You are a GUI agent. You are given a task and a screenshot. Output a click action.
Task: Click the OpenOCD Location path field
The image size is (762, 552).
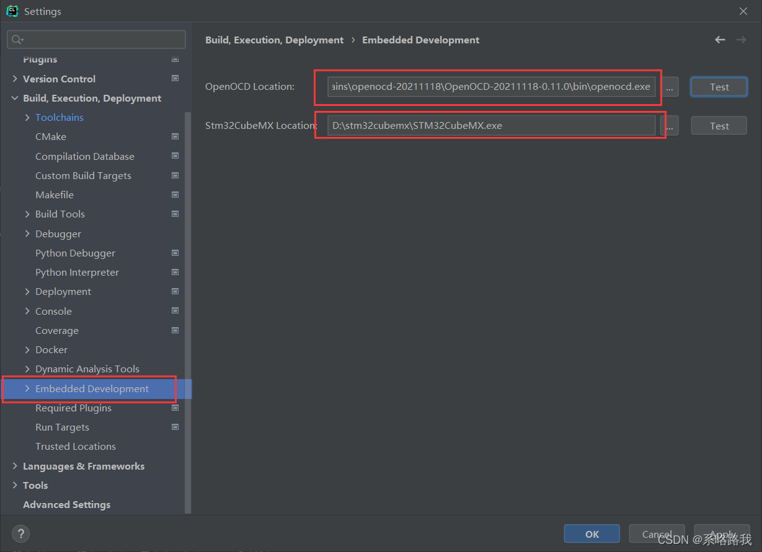coord(491,87)
